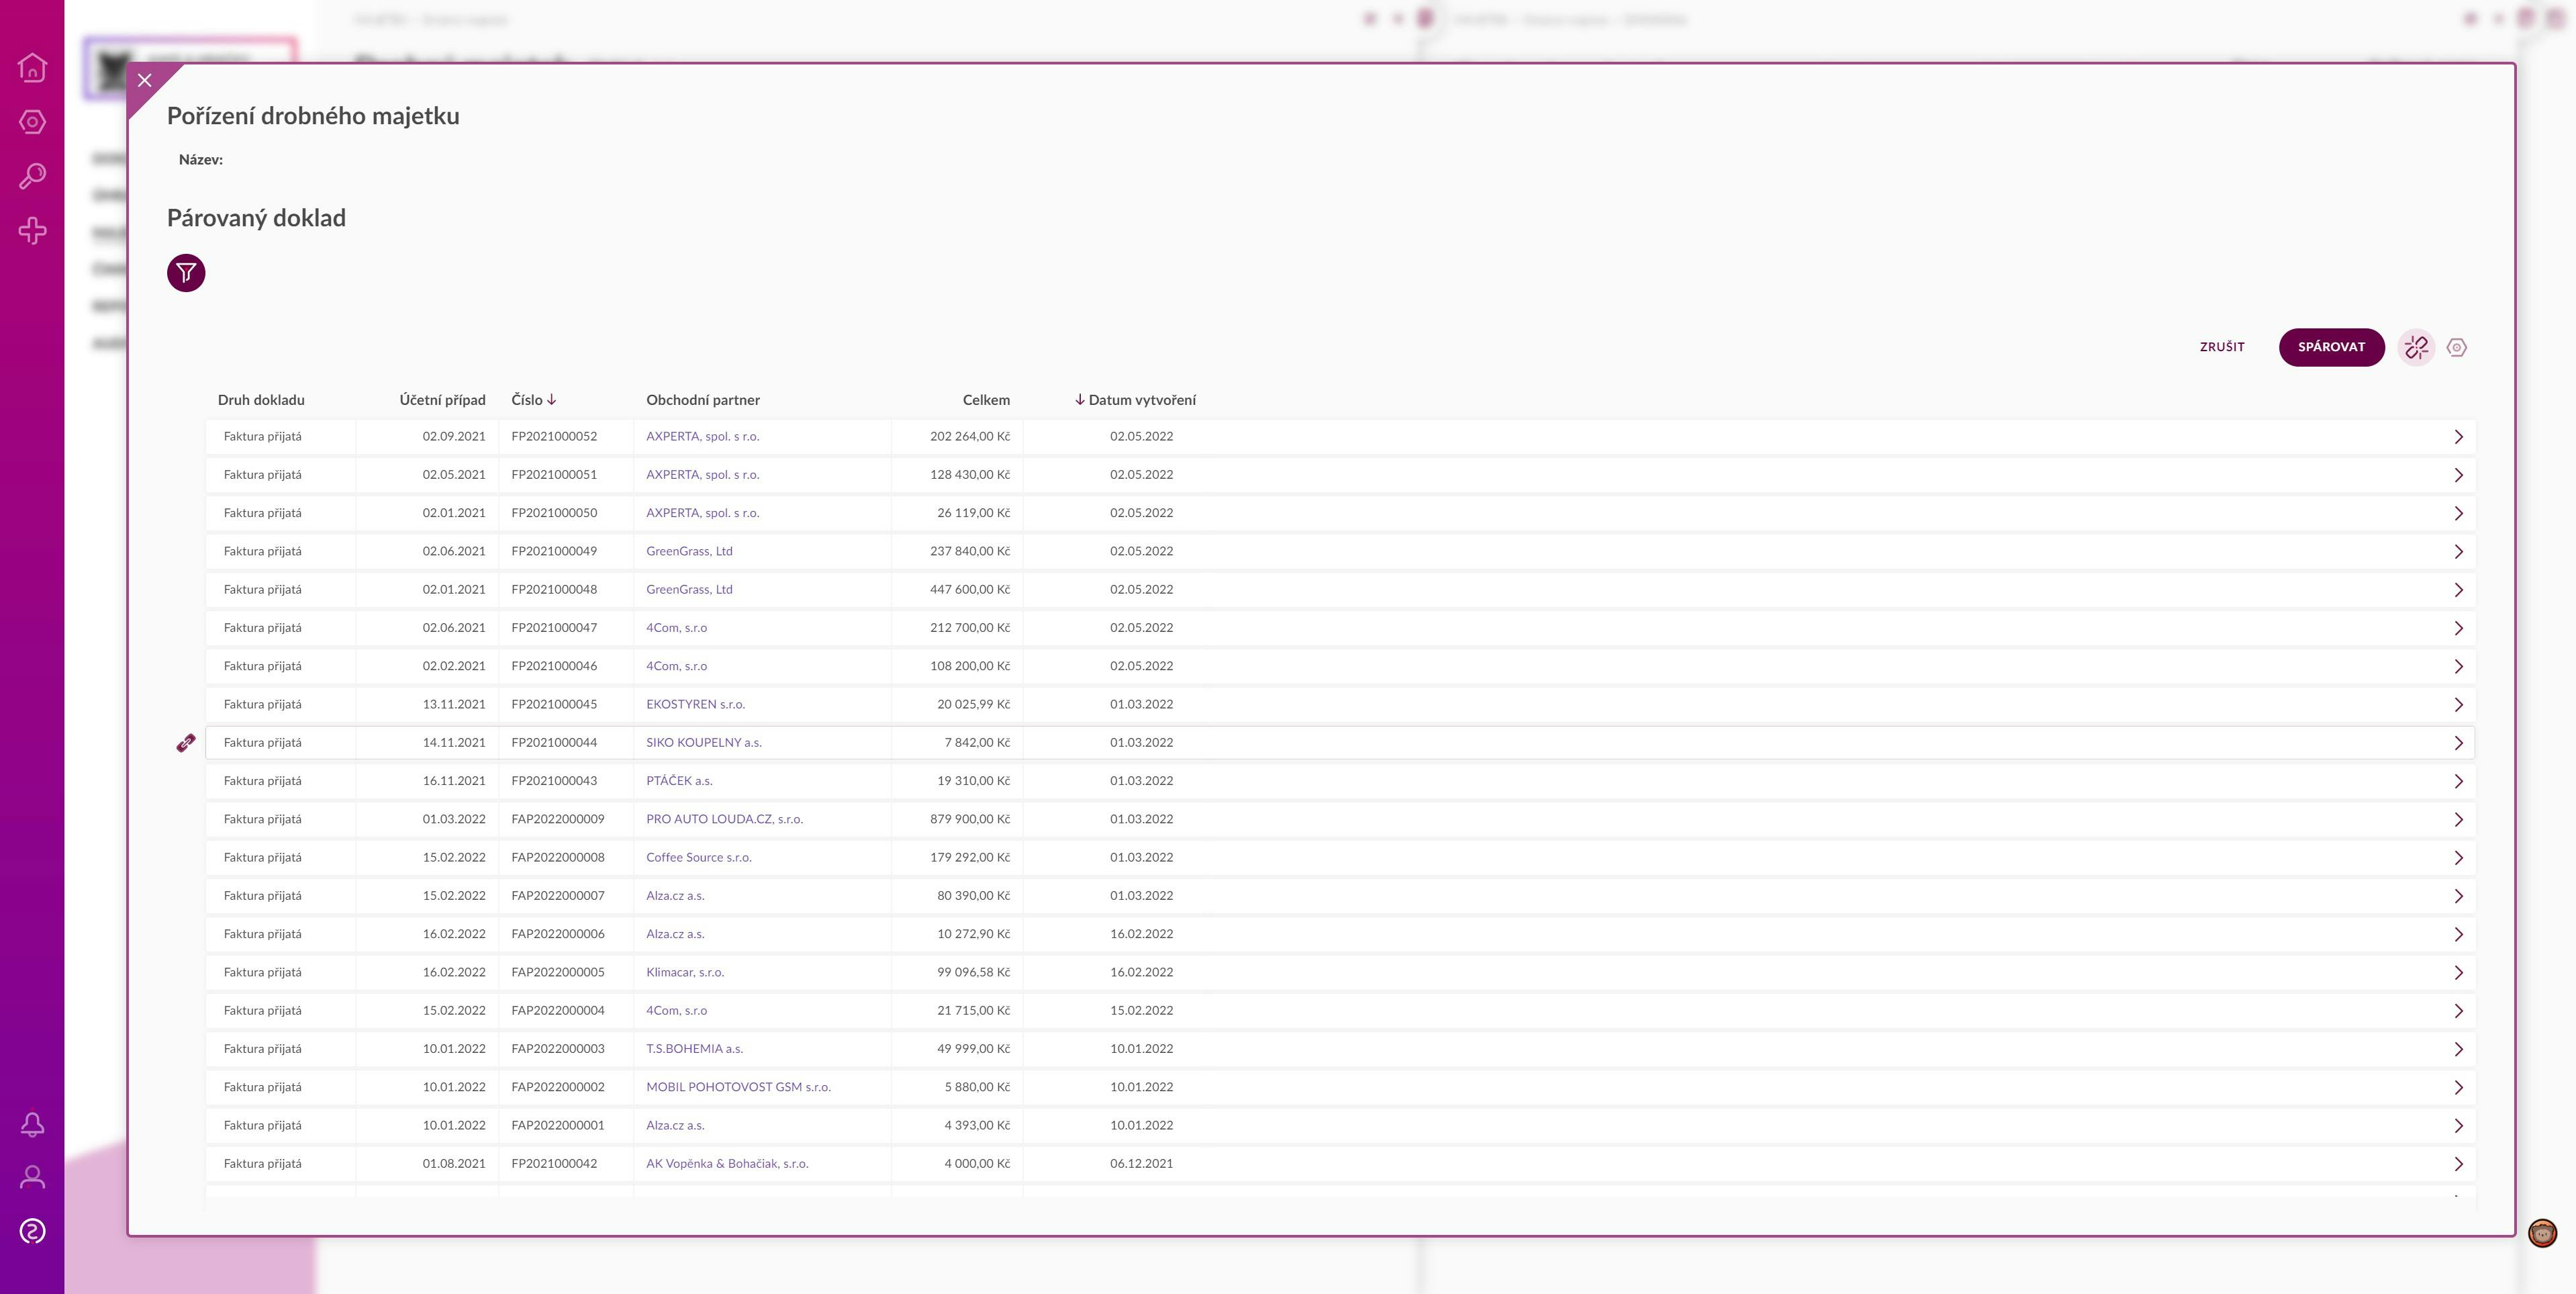This screenshot has width=2576, height=1294.
Task: Click the plus add icon in sidebar
Action: click(x=32, y=231)
